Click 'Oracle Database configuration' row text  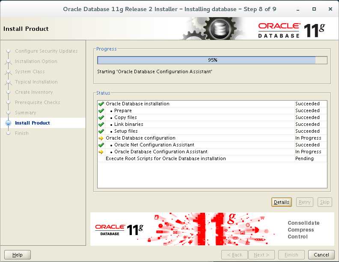coord(140,138)
